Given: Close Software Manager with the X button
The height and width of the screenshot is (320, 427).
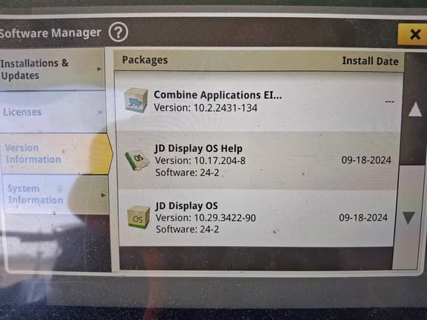Looking at the screenshot, I should tap(414, 35).
